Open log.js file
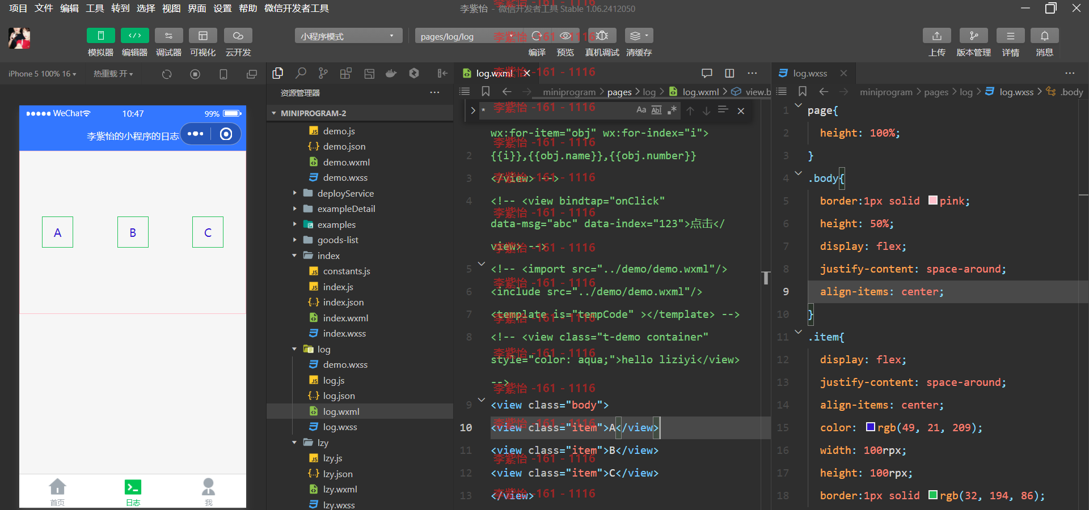Image resolution: width=1089 pixels, height=510 pixels. click(334, 380)
